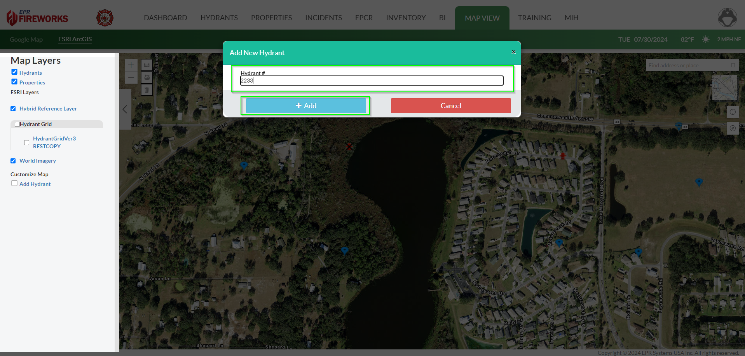Viewport: 745px width, 356px height.
Task: Zoom out on the map
Action: pyautogui.click(x=131, y=78)
